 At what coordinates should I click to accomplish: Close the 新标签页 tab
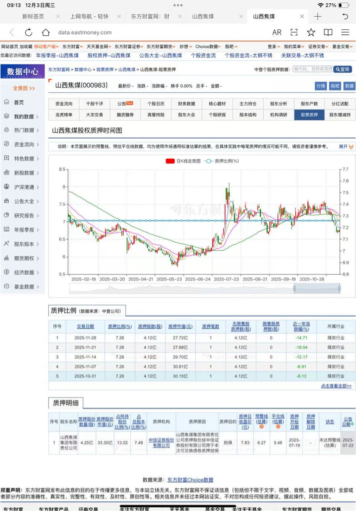click(x=58, y=16)
